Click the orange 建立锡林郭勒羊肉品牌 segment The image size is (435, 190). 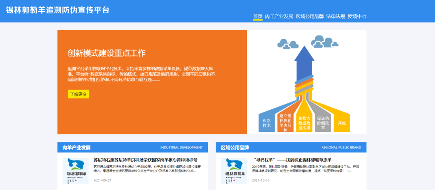coord(285,123)
